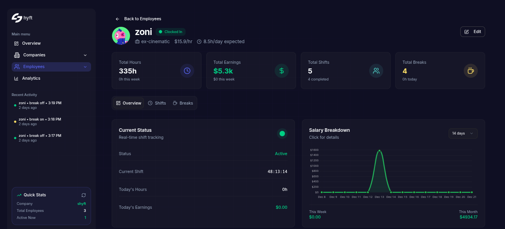This screenshot has width=505, height=229.
Task: Open the 14 days range dropdown
Action: click(x=463, y=133)
